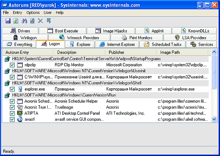
Task: Click the Acronis True Image entry icon
Action: pos(20,107)
